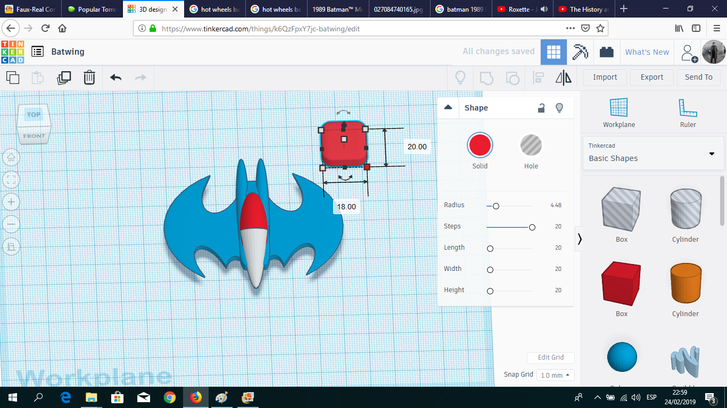Select the Mirror tool icon
This screenshot has height=408, width=727.
click(x=564, y=78)
